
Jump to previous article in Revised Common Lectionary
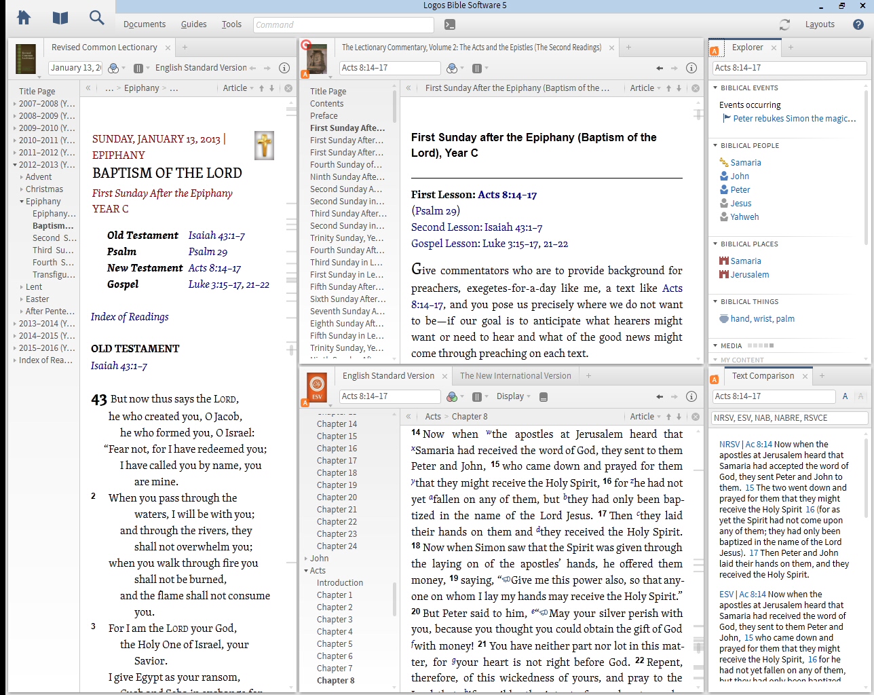point(261,88)
